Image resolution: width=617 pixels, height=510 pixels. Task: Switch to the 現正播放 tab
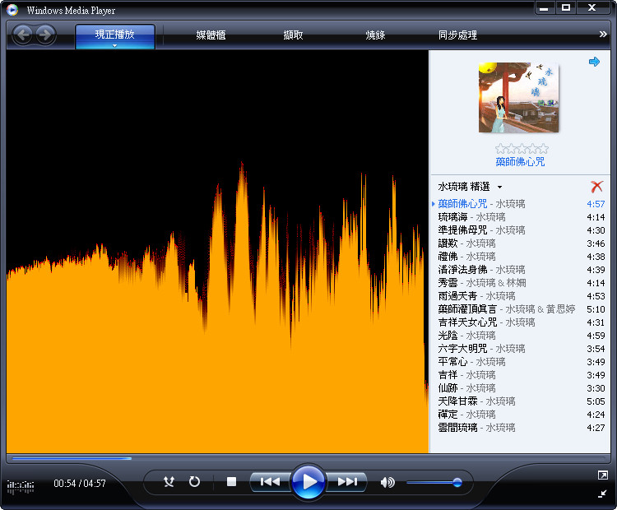tap(115, 35)
